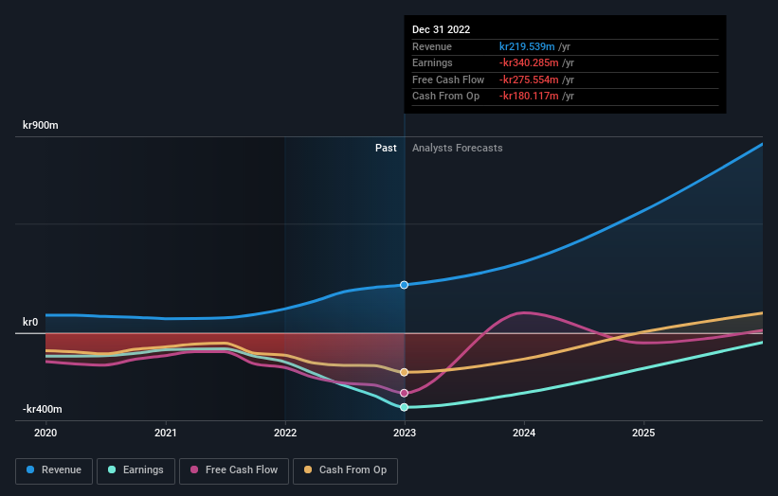778x496 pixels.
Task: Click the Past label
Action: click(386, 149)
